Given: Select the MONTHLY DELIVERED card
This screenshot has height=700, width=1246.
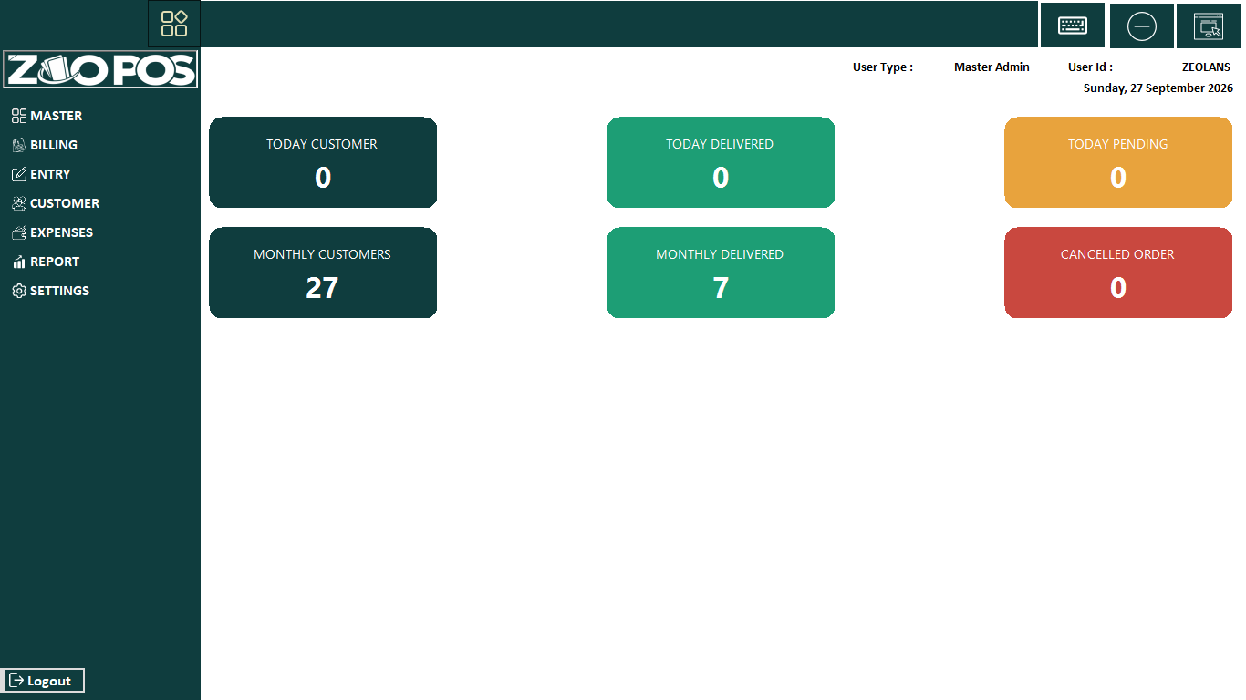Looking at the screenshot, I should tap(721, 273).
